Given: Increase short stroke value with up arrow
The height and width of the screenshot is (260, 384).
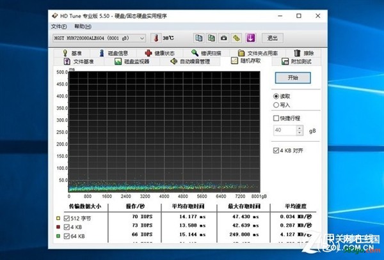Looking at the screenshot, I should [x=300, y=128].
